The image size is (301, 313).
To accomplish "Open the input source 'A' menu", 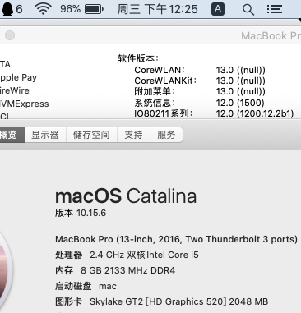I will tap(218, 9).
